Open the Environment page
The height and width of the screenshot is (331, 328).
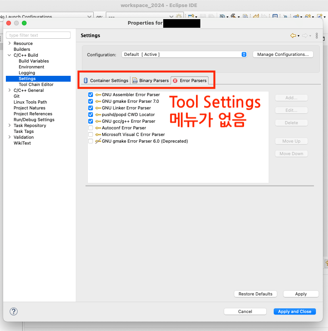(31, 67)
